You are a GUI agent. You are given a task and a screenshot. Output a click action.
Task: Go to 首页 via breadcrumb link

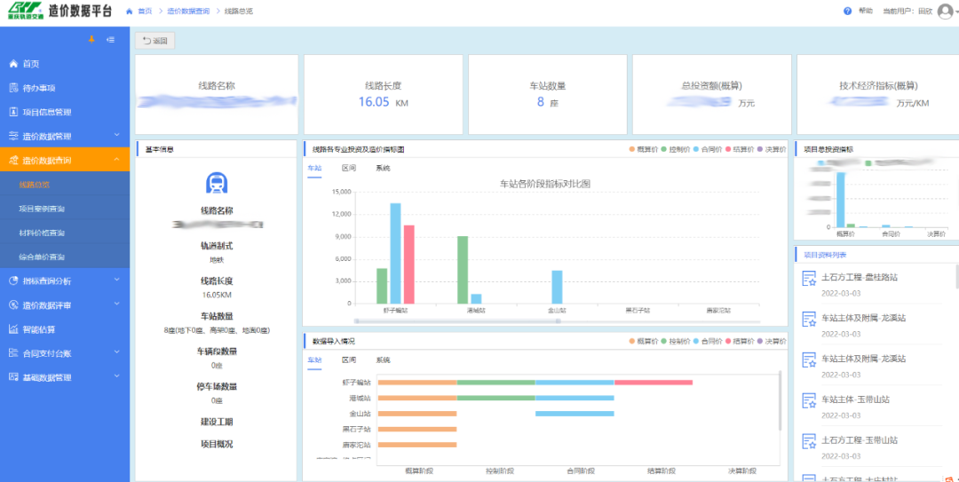click(145, 11)
